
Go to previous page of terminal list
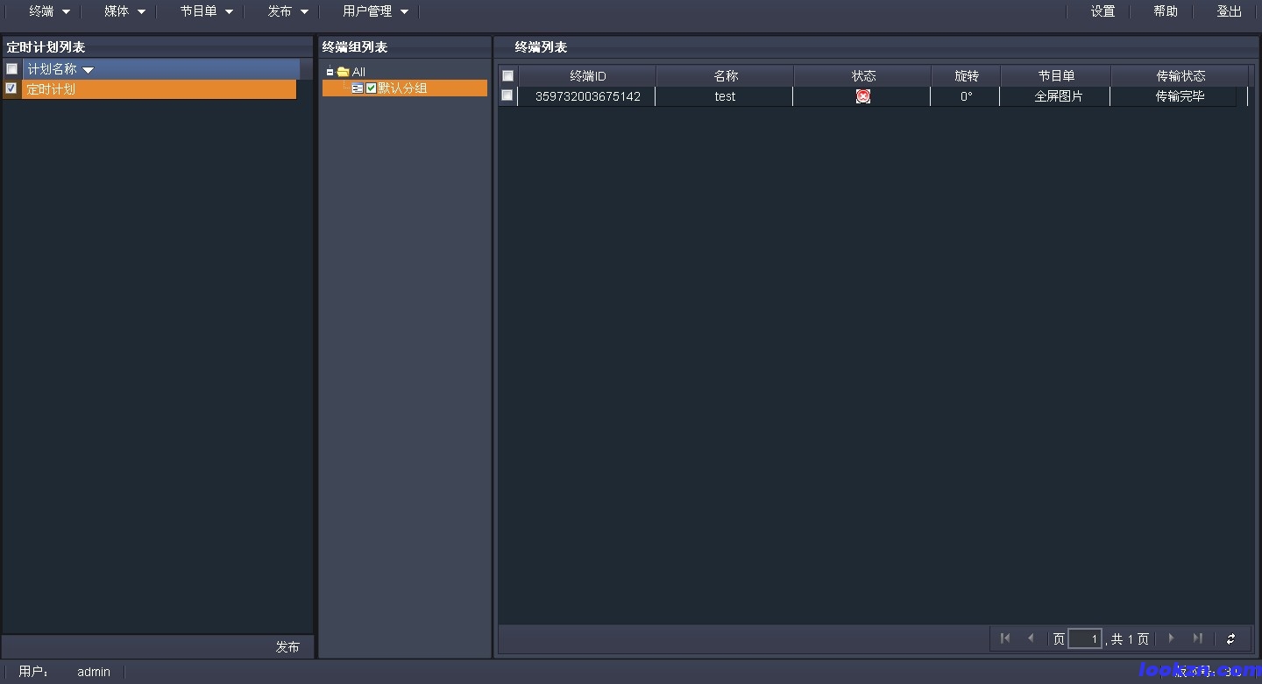pyautogui.click(x=1031, y=638)
